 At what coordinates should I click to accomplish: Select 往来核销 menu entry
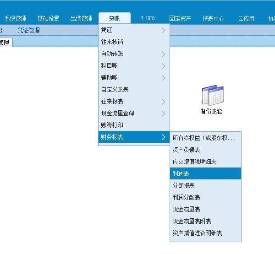click(x=134, y=42)
